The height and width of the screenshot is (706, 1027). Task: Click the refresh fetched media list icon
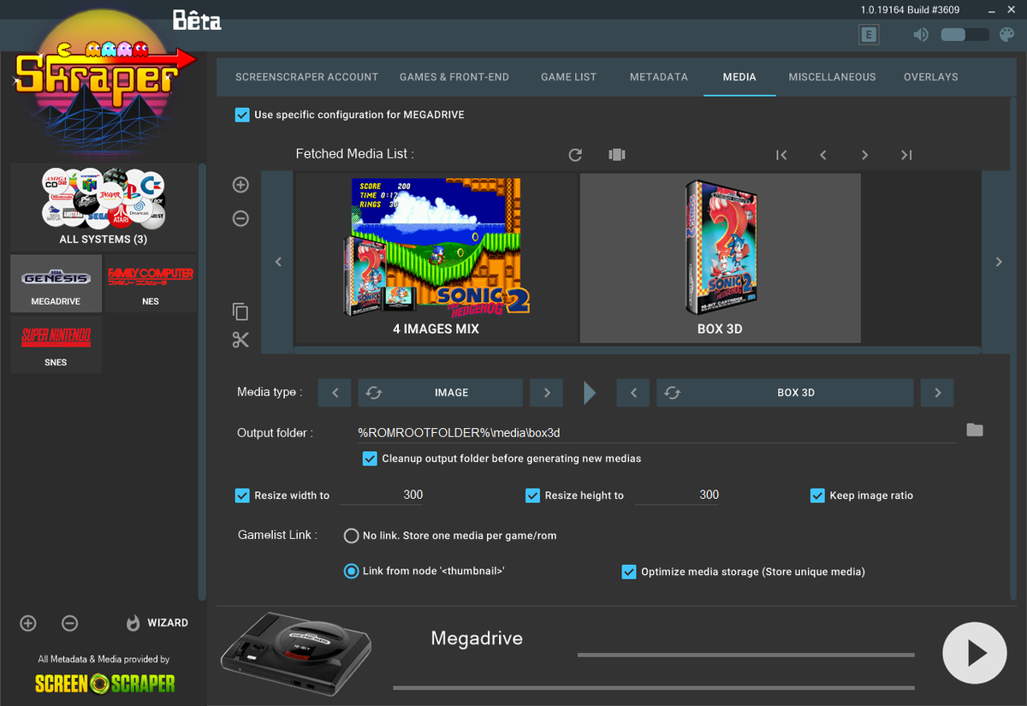(x=575, y=155)
